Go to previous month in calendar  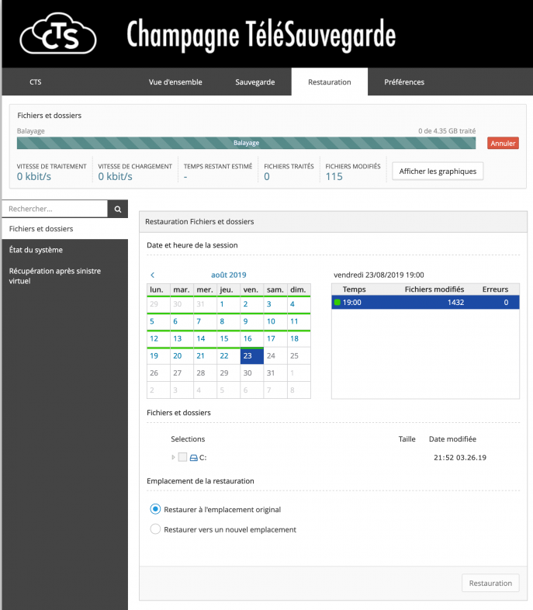tap(152, 275)
